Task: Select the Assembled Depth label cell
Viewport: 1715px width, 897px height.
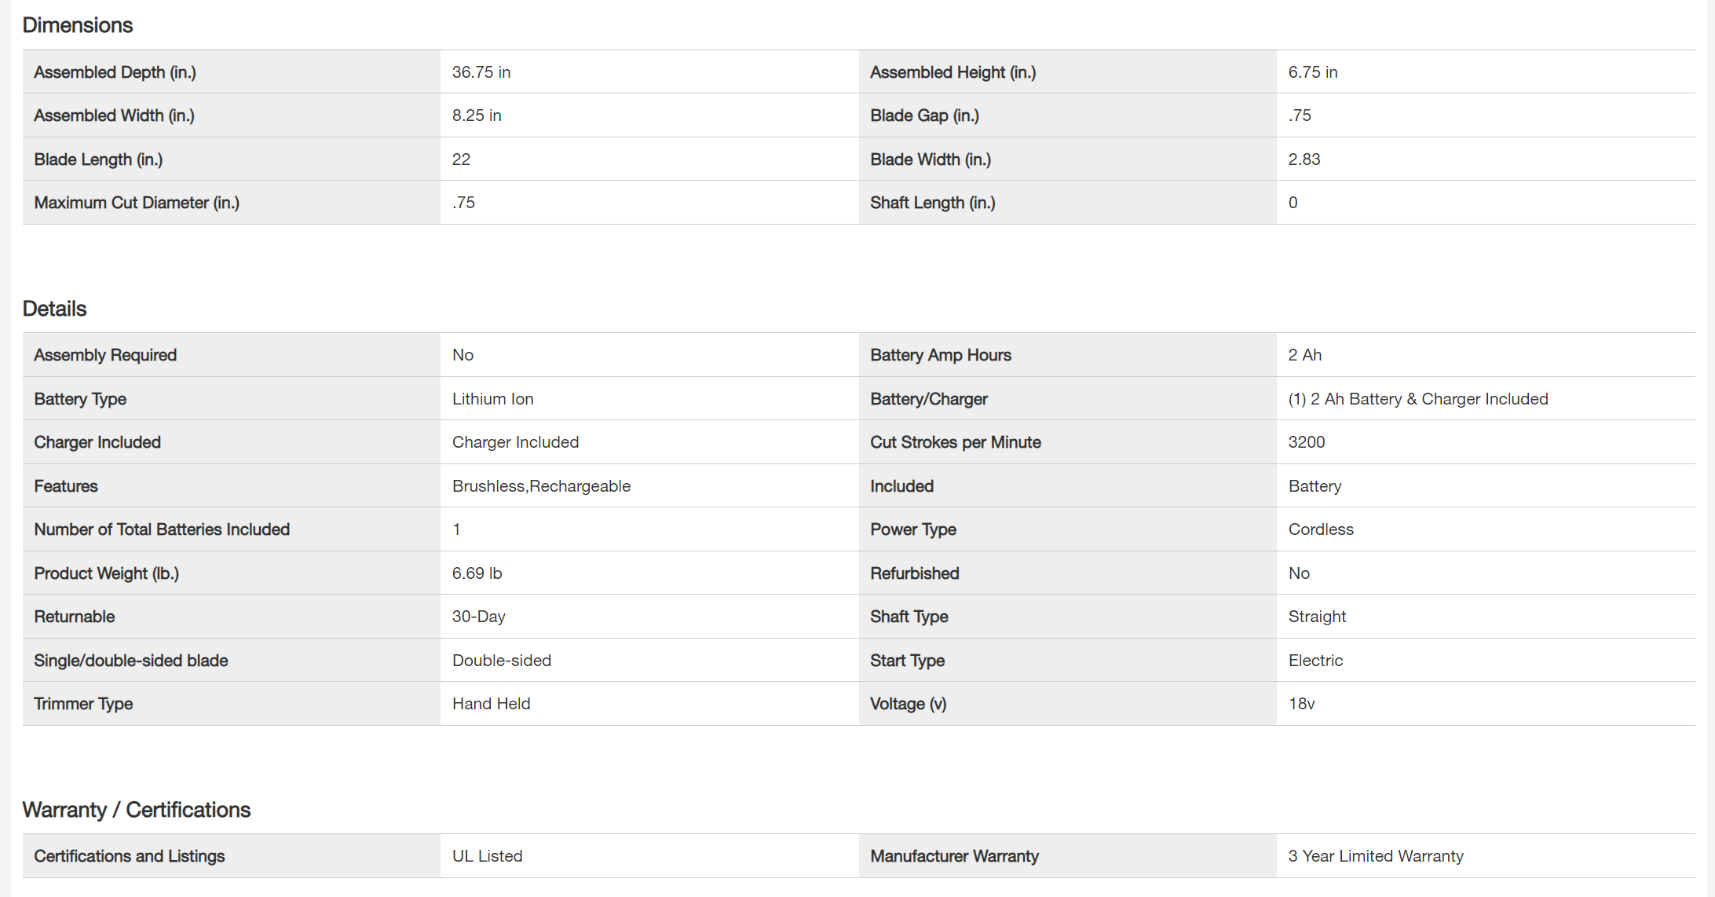Action: (115, 72)
